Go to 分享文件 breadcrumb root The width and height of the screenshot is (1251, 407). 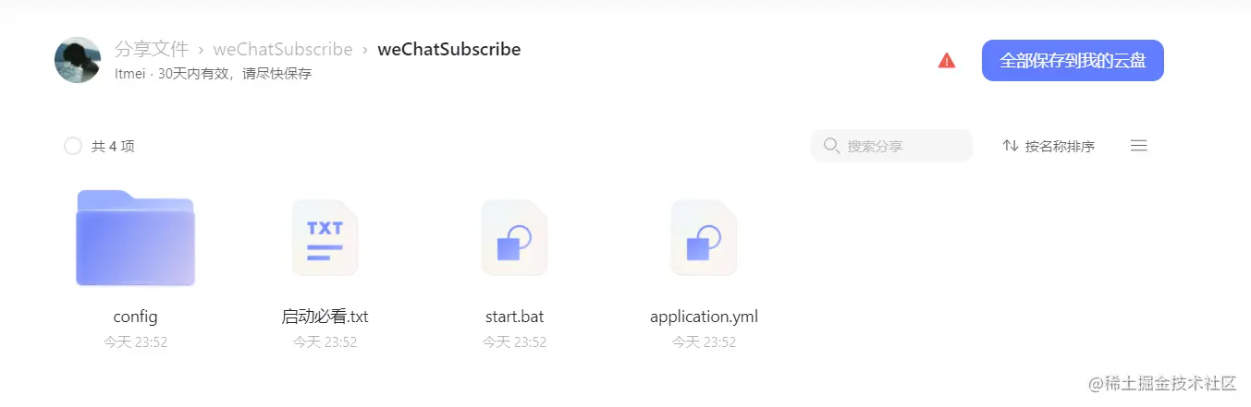pyautogui.click(x=152, y=49)
